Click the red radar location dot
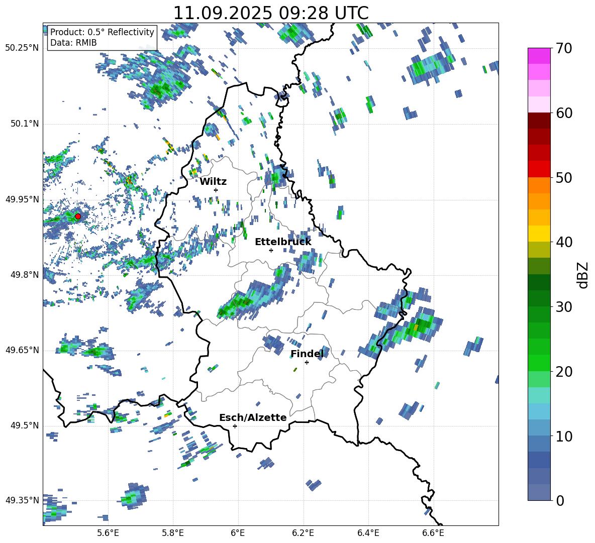Viewport: 595px width, 543px height. click(78, 216)
